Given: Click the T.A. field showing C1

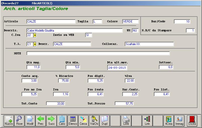Looking at the screenshot, I should [30, 44].
